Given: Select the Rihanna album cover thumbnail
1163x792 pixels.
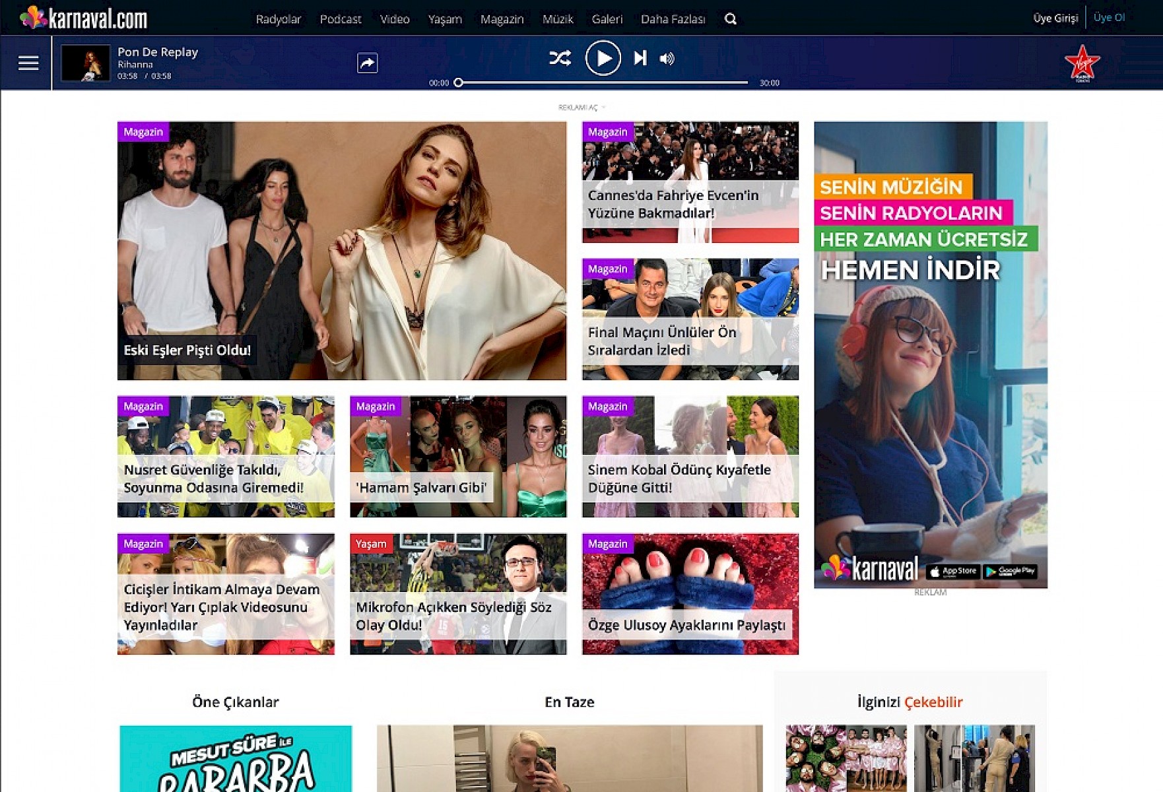Looking at the screenshot, I should [x=85, y=63].
